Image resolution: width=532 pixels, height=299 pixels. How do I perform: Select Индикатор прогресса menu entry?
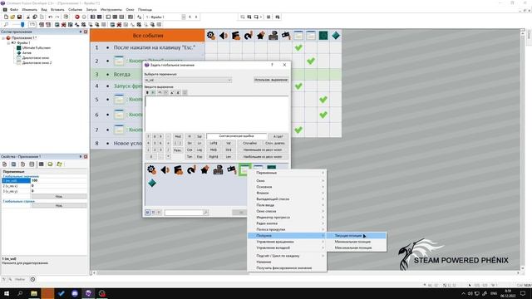287,218
